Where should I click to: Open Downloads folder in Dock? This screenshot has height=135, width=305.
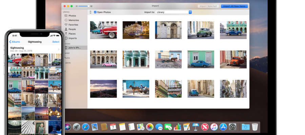point(245,127)
